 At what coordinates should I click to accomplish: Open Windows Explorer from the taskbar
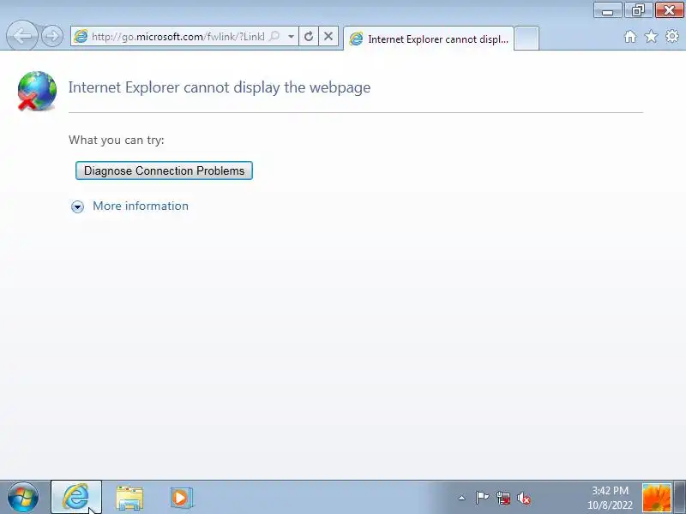(129, 498)
